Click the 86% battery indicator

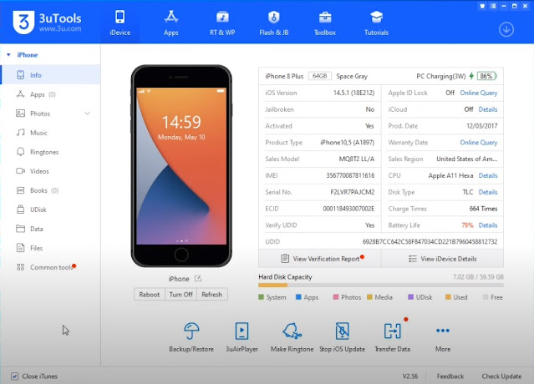486,76
